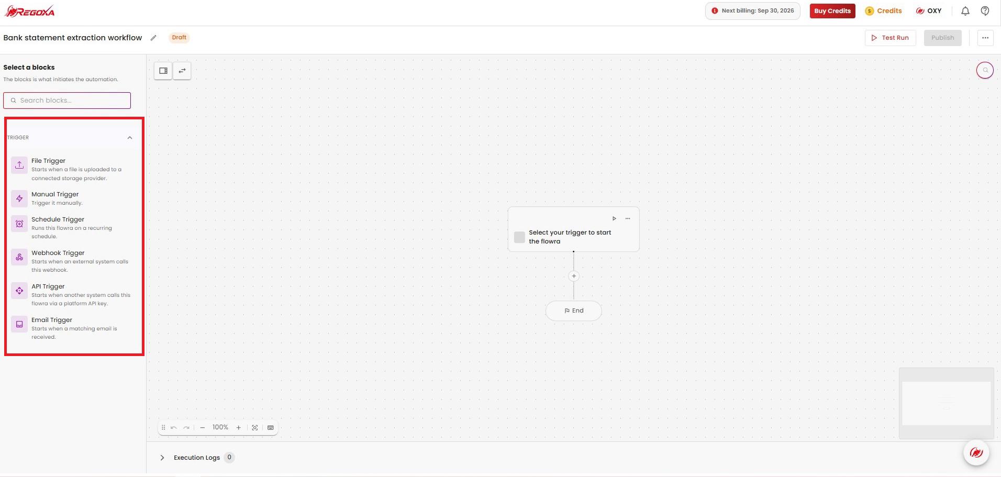Edit workflow name with pencil icon
Viewport: 1001px width, 477px height.
153,38
